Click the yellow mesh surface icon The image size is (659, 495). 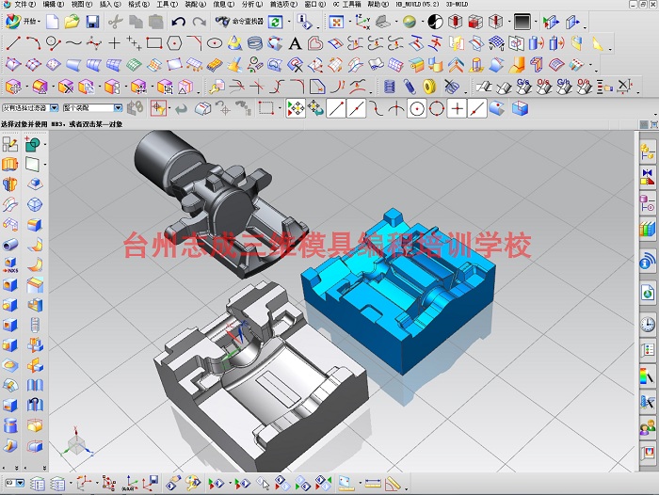pyautogui.click(x=215, y=65)
